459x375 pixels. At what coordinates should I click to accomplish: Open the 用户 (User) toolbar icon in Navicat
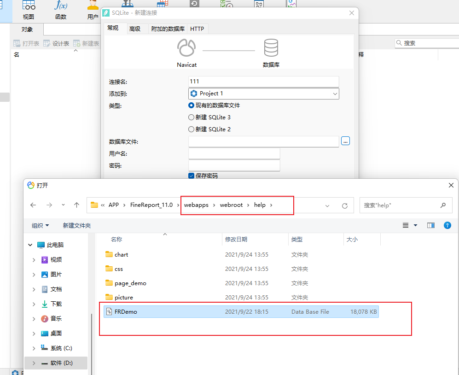click(93, 11)
